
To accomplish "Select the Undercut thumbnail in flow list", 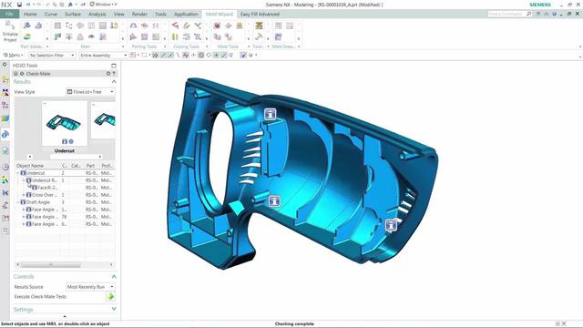I will [65, 124].
